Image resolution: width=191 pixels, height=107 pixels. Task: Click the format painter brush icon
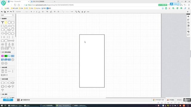[13, 12]
